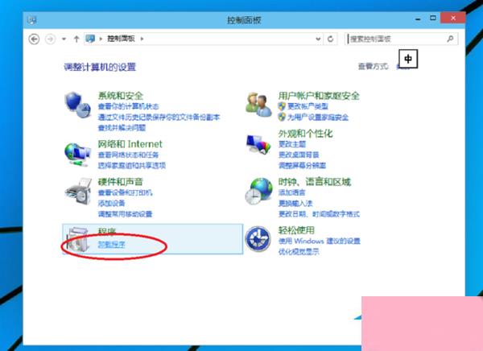Viewport: 483px width, 351px height.
Task: Open the 程序 category icon
Action: [x=79, y=241]
